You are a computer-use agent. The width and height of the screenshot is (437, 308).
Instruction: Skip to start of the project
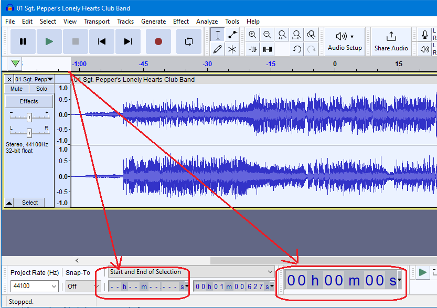tap(102, 41)
